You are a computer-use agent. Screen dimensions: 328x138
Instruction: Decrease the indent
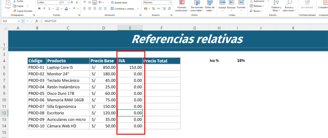(x=100, y=9)
